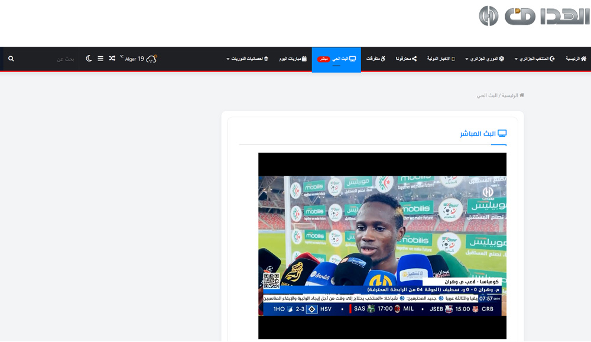Open the متفرقات menu item
The width and height of the screenshot is (591, 342).
point(376,59)
